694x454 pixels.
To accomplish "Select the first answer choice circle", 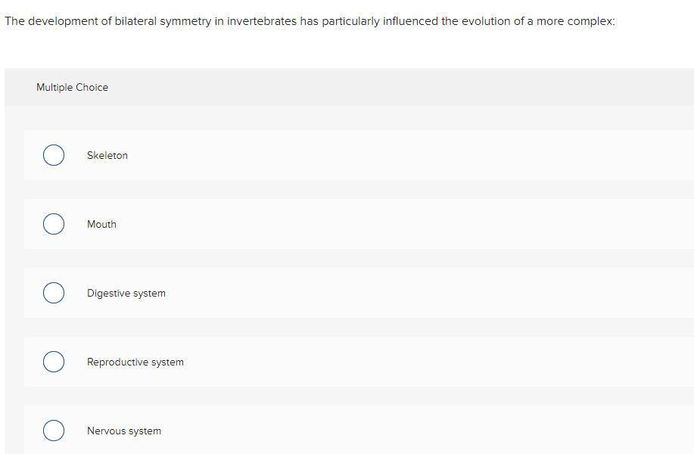I will pyautogui.click(x=53, y=154).
